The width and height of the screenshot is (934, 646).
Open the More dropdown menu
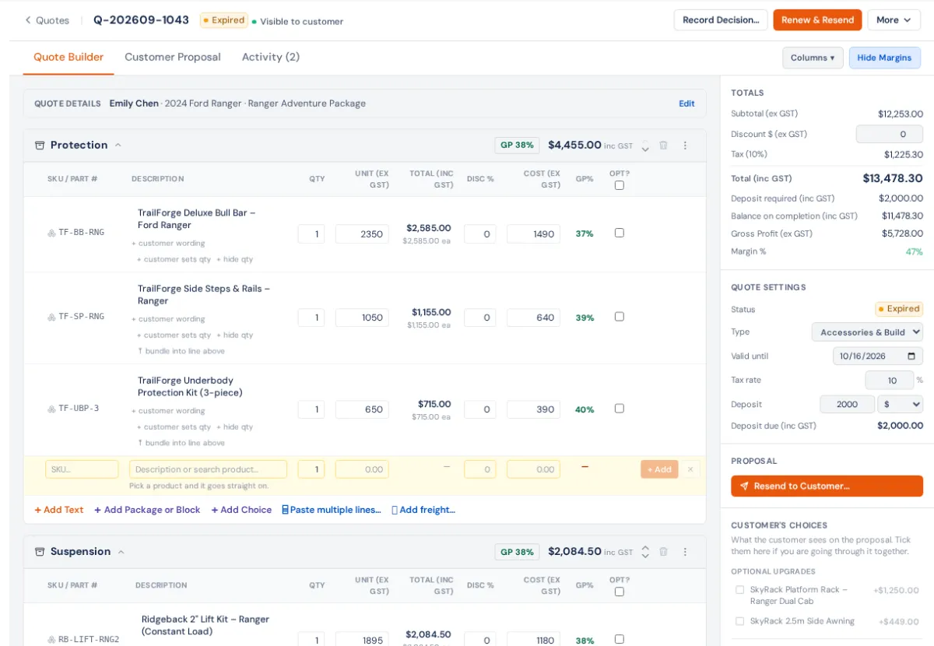coord(894,20)
